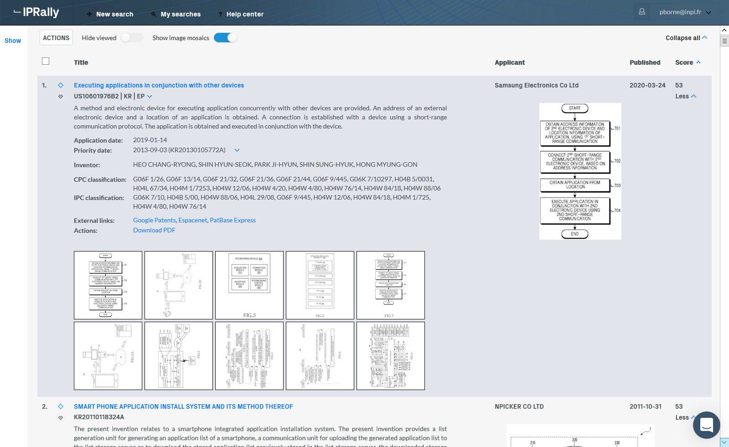Open the chat support bubble

pos(706,425)
